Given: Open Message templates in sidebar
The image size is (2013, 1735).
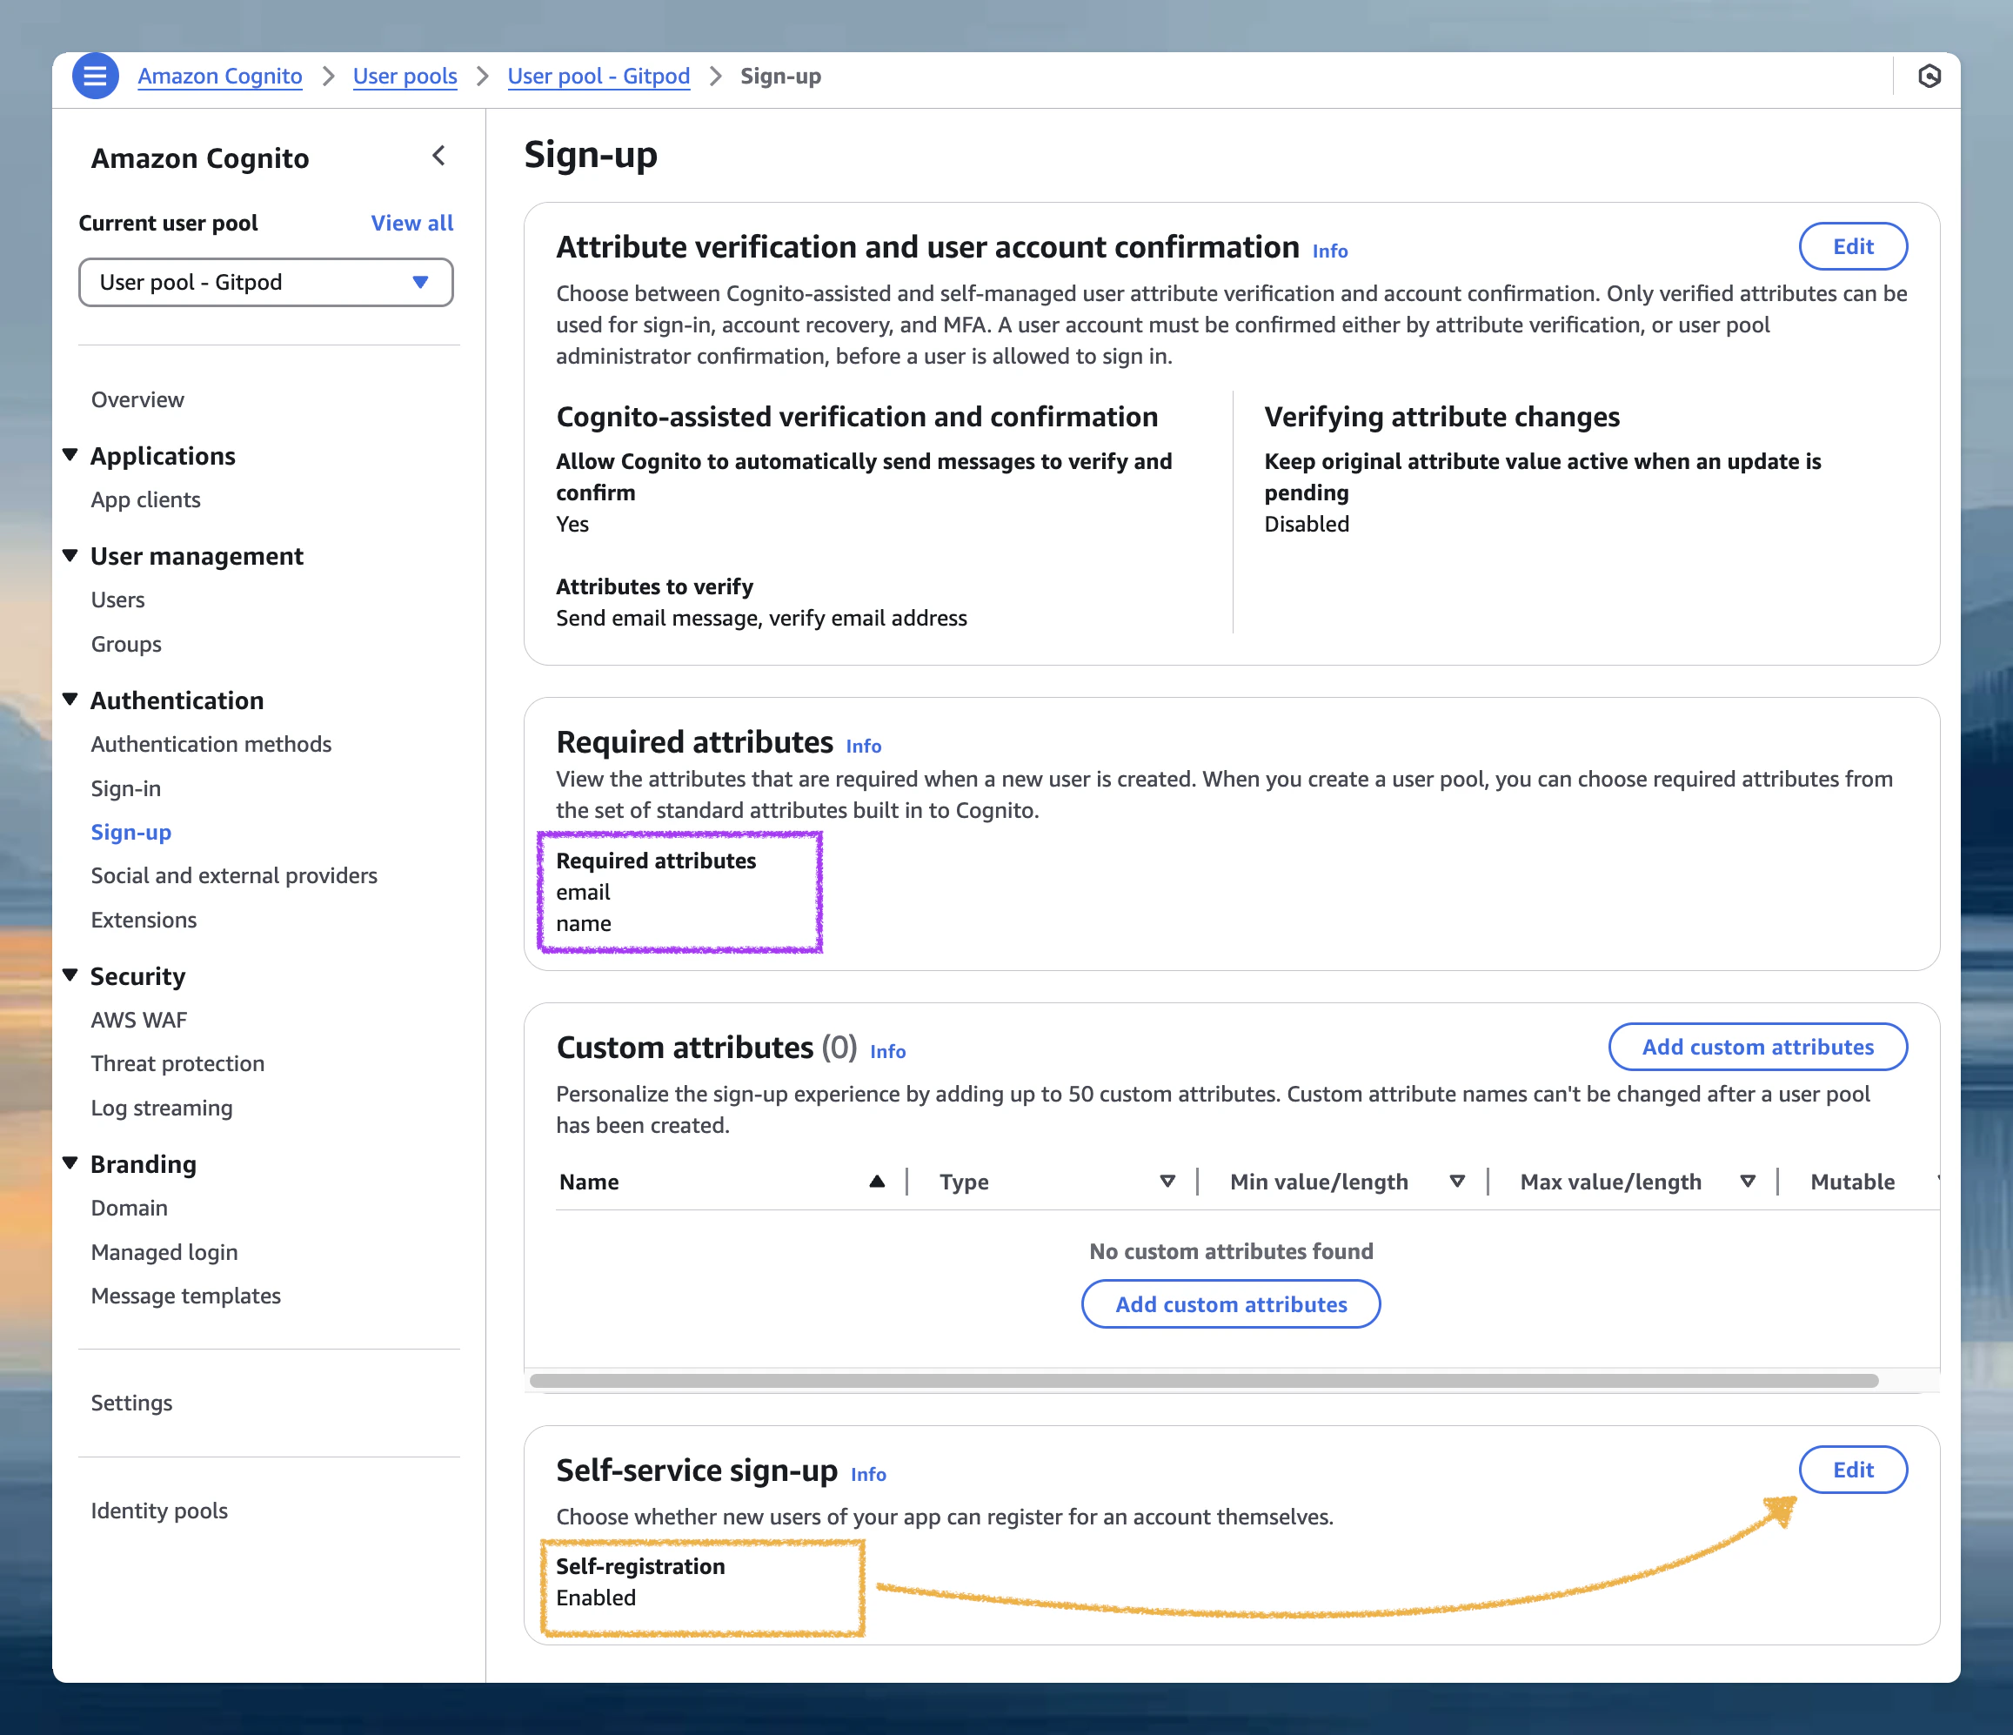Looking at the screenshot, I should point(185,1296).
